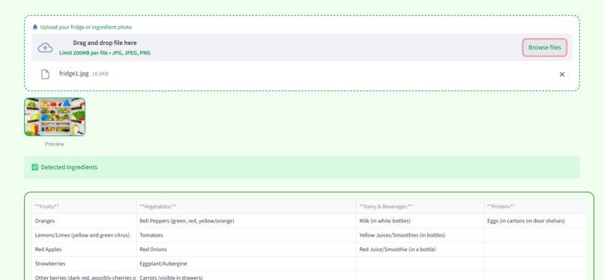Click the Milk (in white bottles) cell
The image size is (604, 280).
tap(420, 221)
